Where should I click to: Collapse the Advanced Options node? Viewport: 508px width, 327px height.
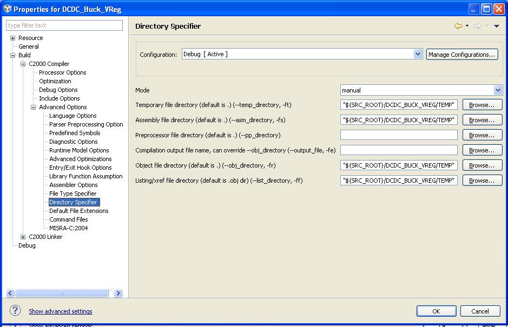point(34,107)
